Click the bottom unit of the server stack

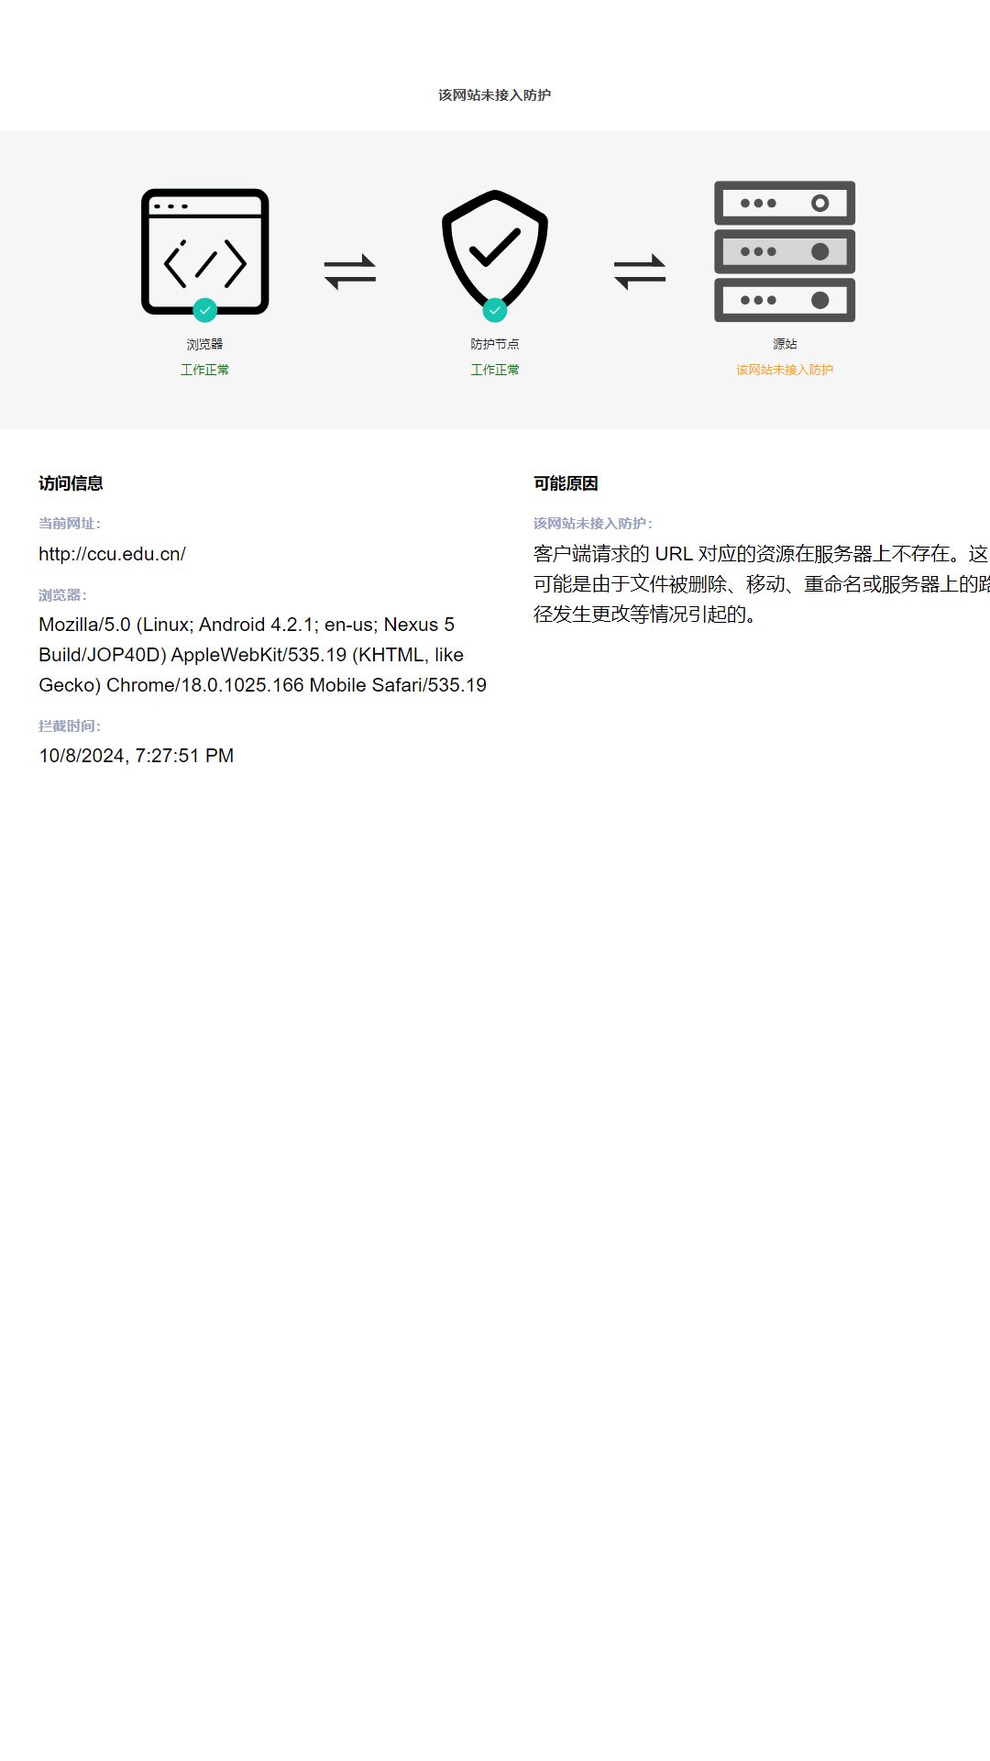point(785,300)
